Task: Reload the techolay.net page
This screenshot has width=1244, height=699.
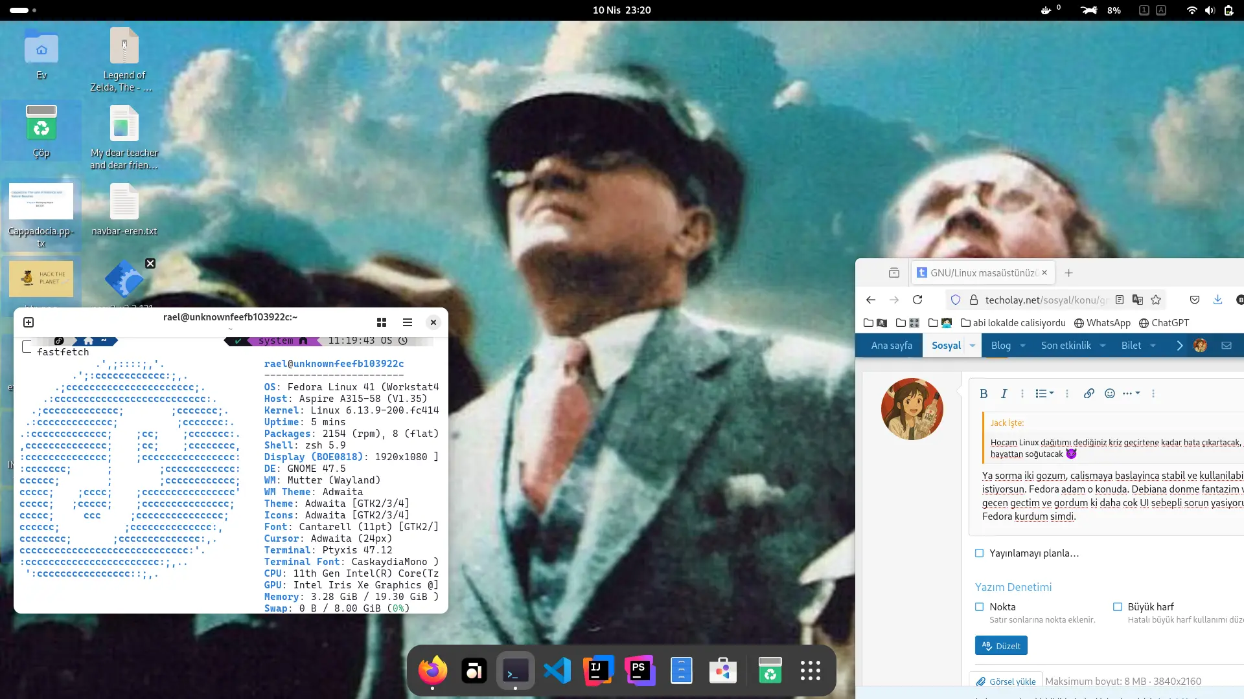Action: (917, 300)
